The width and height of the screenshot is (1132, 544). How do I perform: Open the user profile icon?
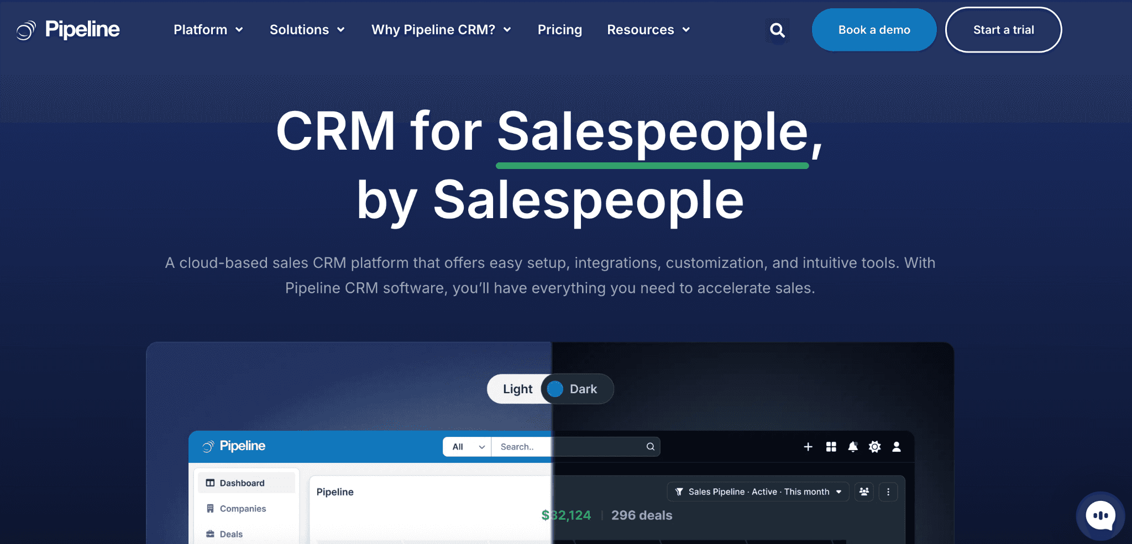coord(897,447)
